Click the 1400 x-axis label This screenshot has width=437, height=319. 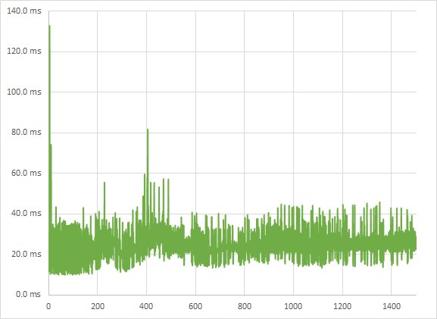click(x=392, y=306)
